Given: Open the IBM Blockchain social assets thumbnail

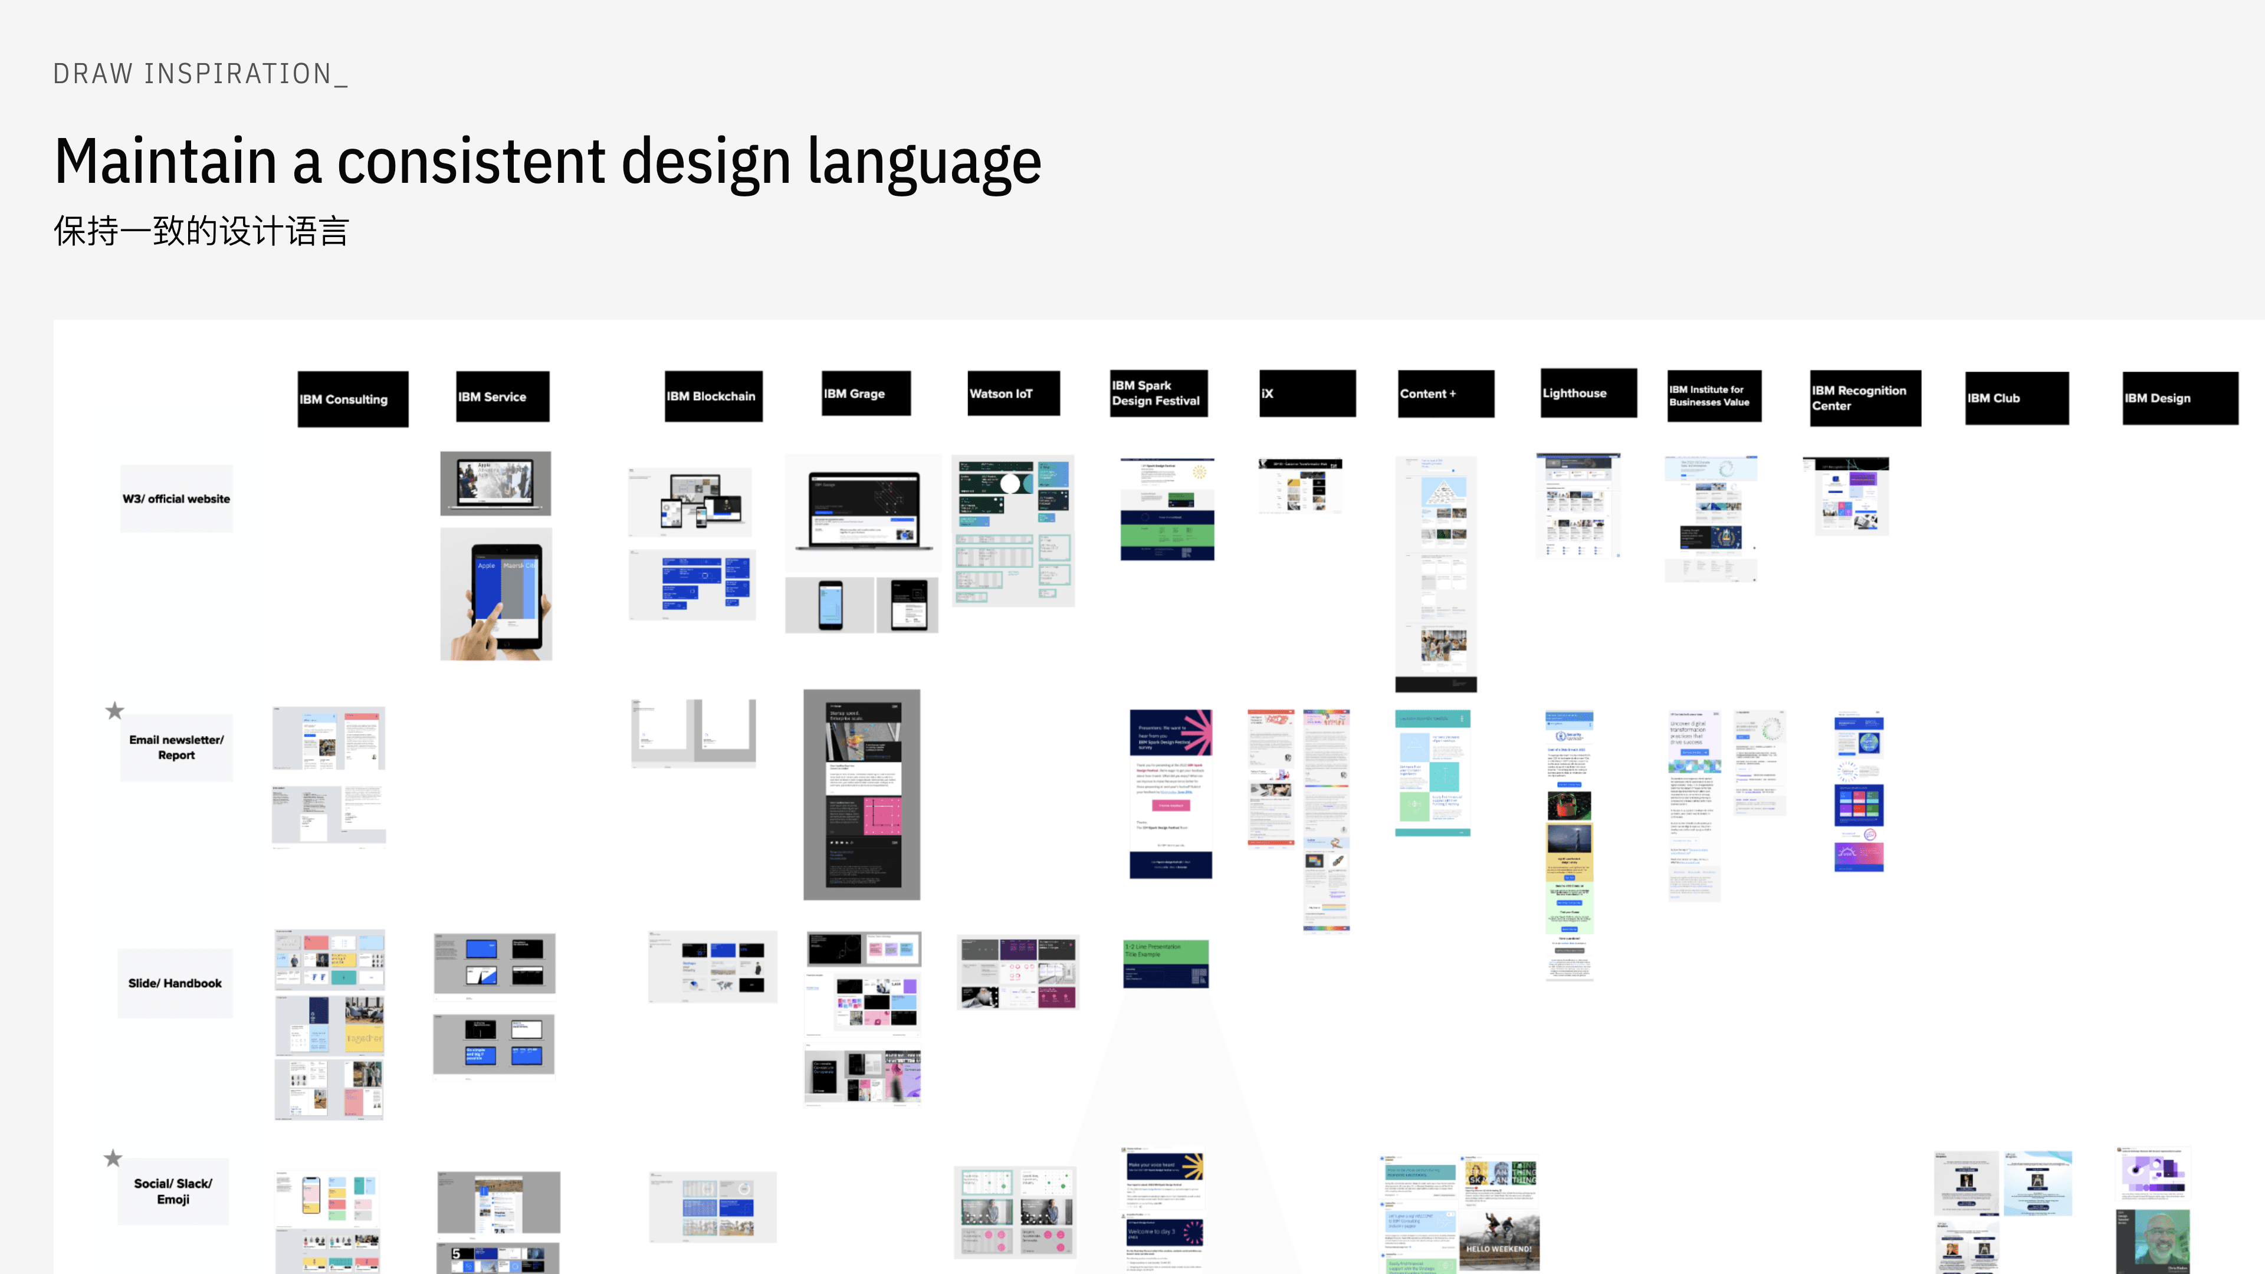Looking at the screenshot, I should click(713, 1206).
